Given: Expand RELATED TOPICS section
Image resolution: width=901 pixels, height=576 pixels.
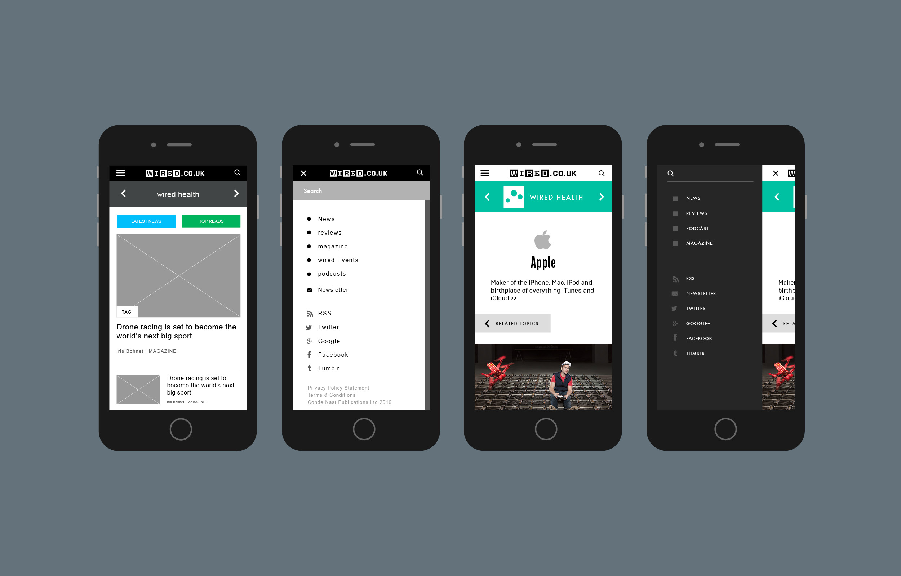Looking at the screenshot, I should (x=515, y=323).
